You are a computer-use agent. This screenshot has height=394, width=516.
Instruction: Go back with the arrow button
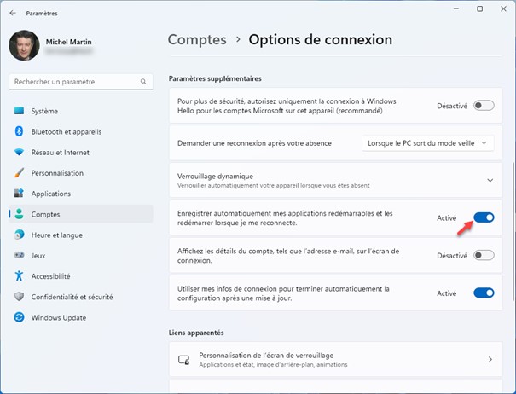13,13
